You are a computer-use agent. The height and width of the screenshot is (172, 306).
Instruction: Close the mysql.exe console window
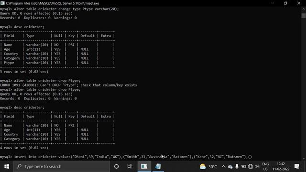(x=299, y=3)
